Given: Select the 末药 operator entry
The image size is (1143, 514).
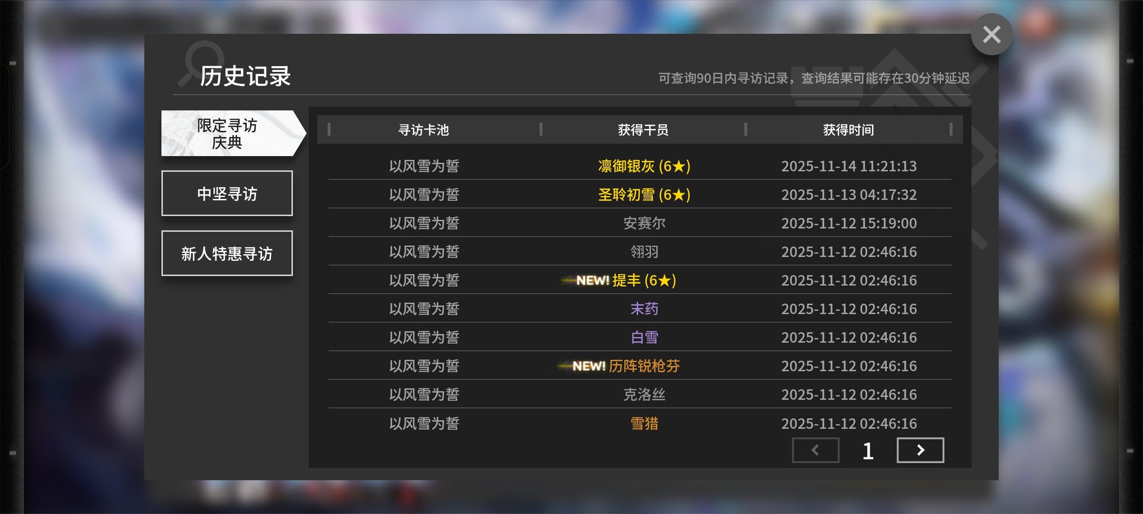Looking at the screenshot, I should pyautogui.click(x=644, y=309).
